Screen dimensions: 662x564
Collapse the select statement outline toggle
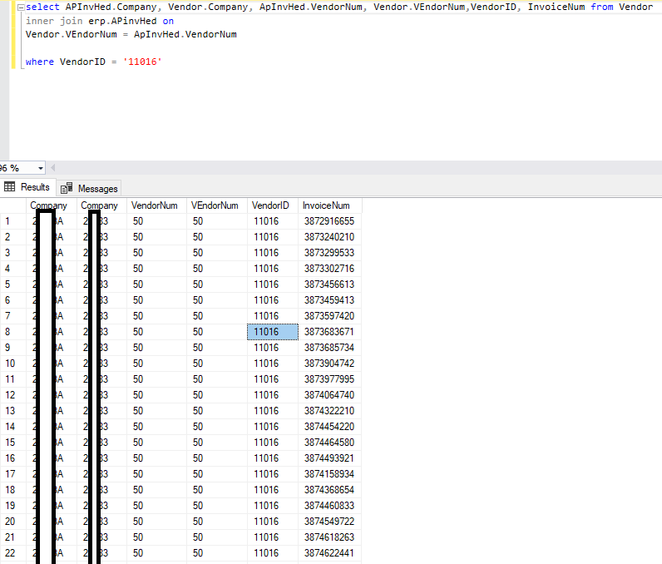click(x=19, y=7)
